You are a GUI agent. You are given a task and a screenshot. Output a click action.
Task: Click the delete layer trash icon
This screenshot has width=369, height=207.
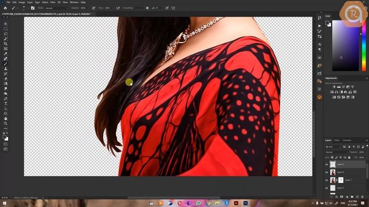click(x=363, y=197)
